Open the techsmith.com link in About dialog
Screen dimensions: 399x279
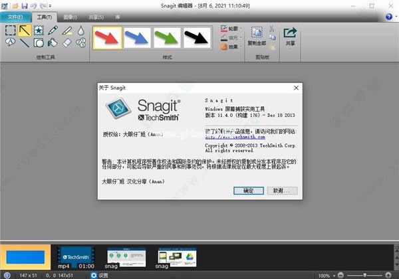235,137
